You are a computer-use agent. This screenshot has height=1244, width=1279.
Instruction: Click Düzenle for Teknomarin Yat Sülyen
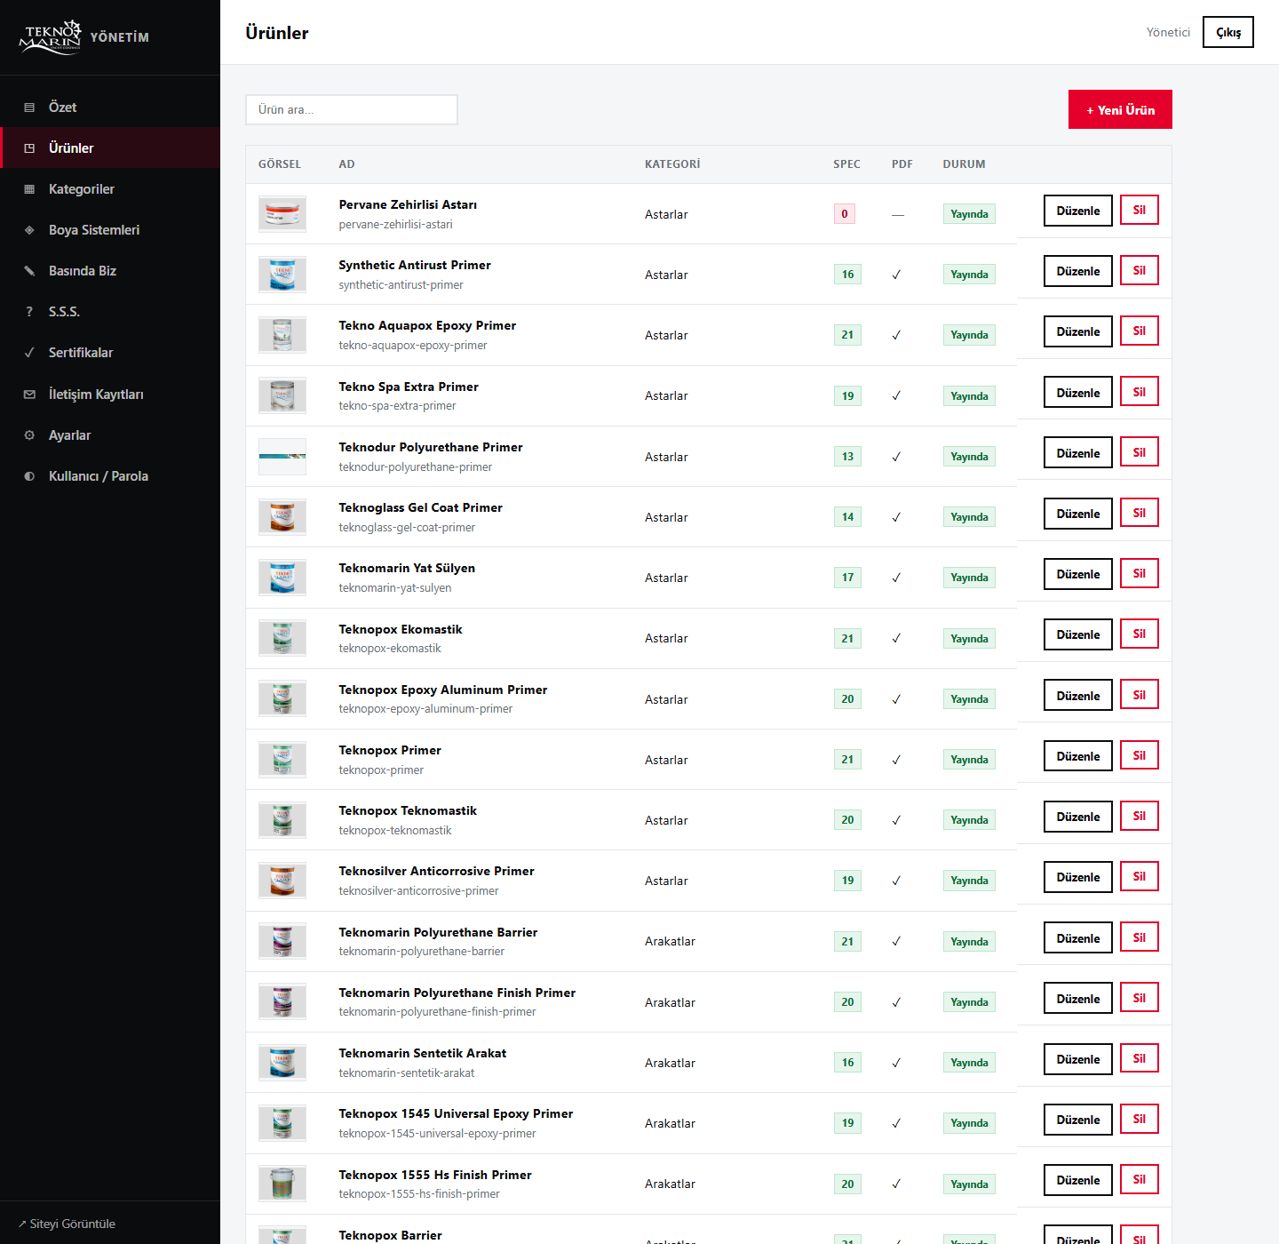pos(1078,574)
